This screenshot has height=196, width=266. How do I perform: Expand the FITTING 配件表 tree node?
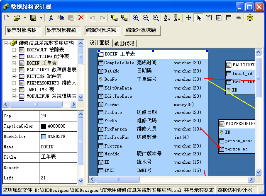tap(14, 76)
